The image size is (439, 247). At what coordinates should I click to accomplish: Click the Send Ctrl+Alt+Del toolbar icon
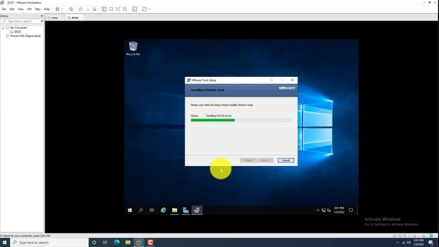[71, 9]
